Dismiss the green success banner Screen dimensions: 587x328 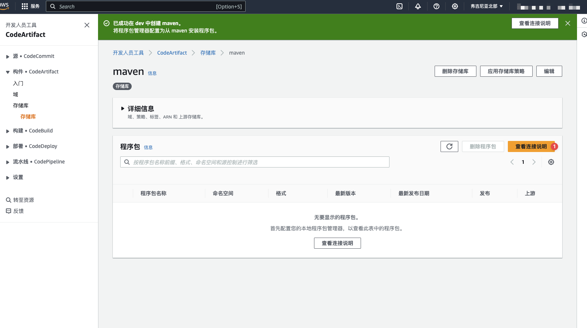coord(568,23)
